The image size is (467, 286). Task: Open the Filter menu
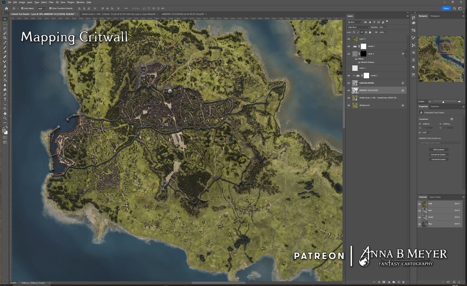51,2
